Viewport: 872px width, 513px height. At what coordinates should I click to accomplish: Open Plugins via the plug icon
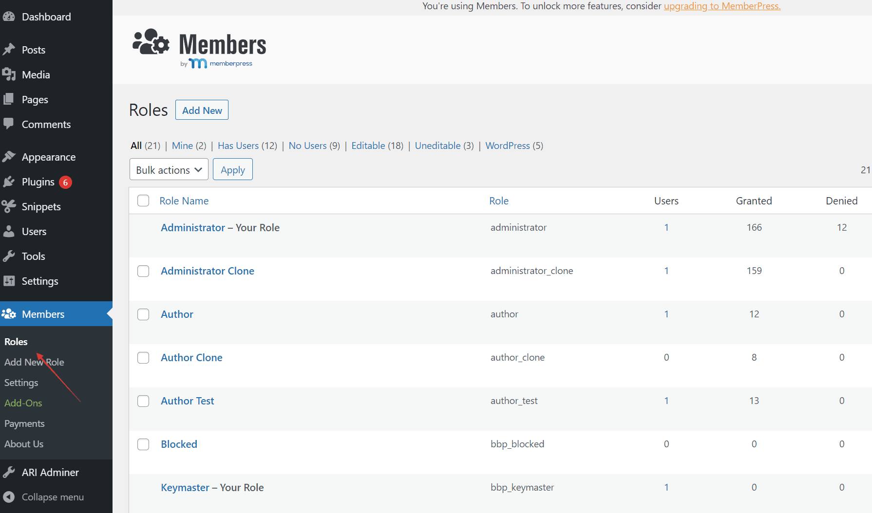pyautogui.click(x=9, y=182)
